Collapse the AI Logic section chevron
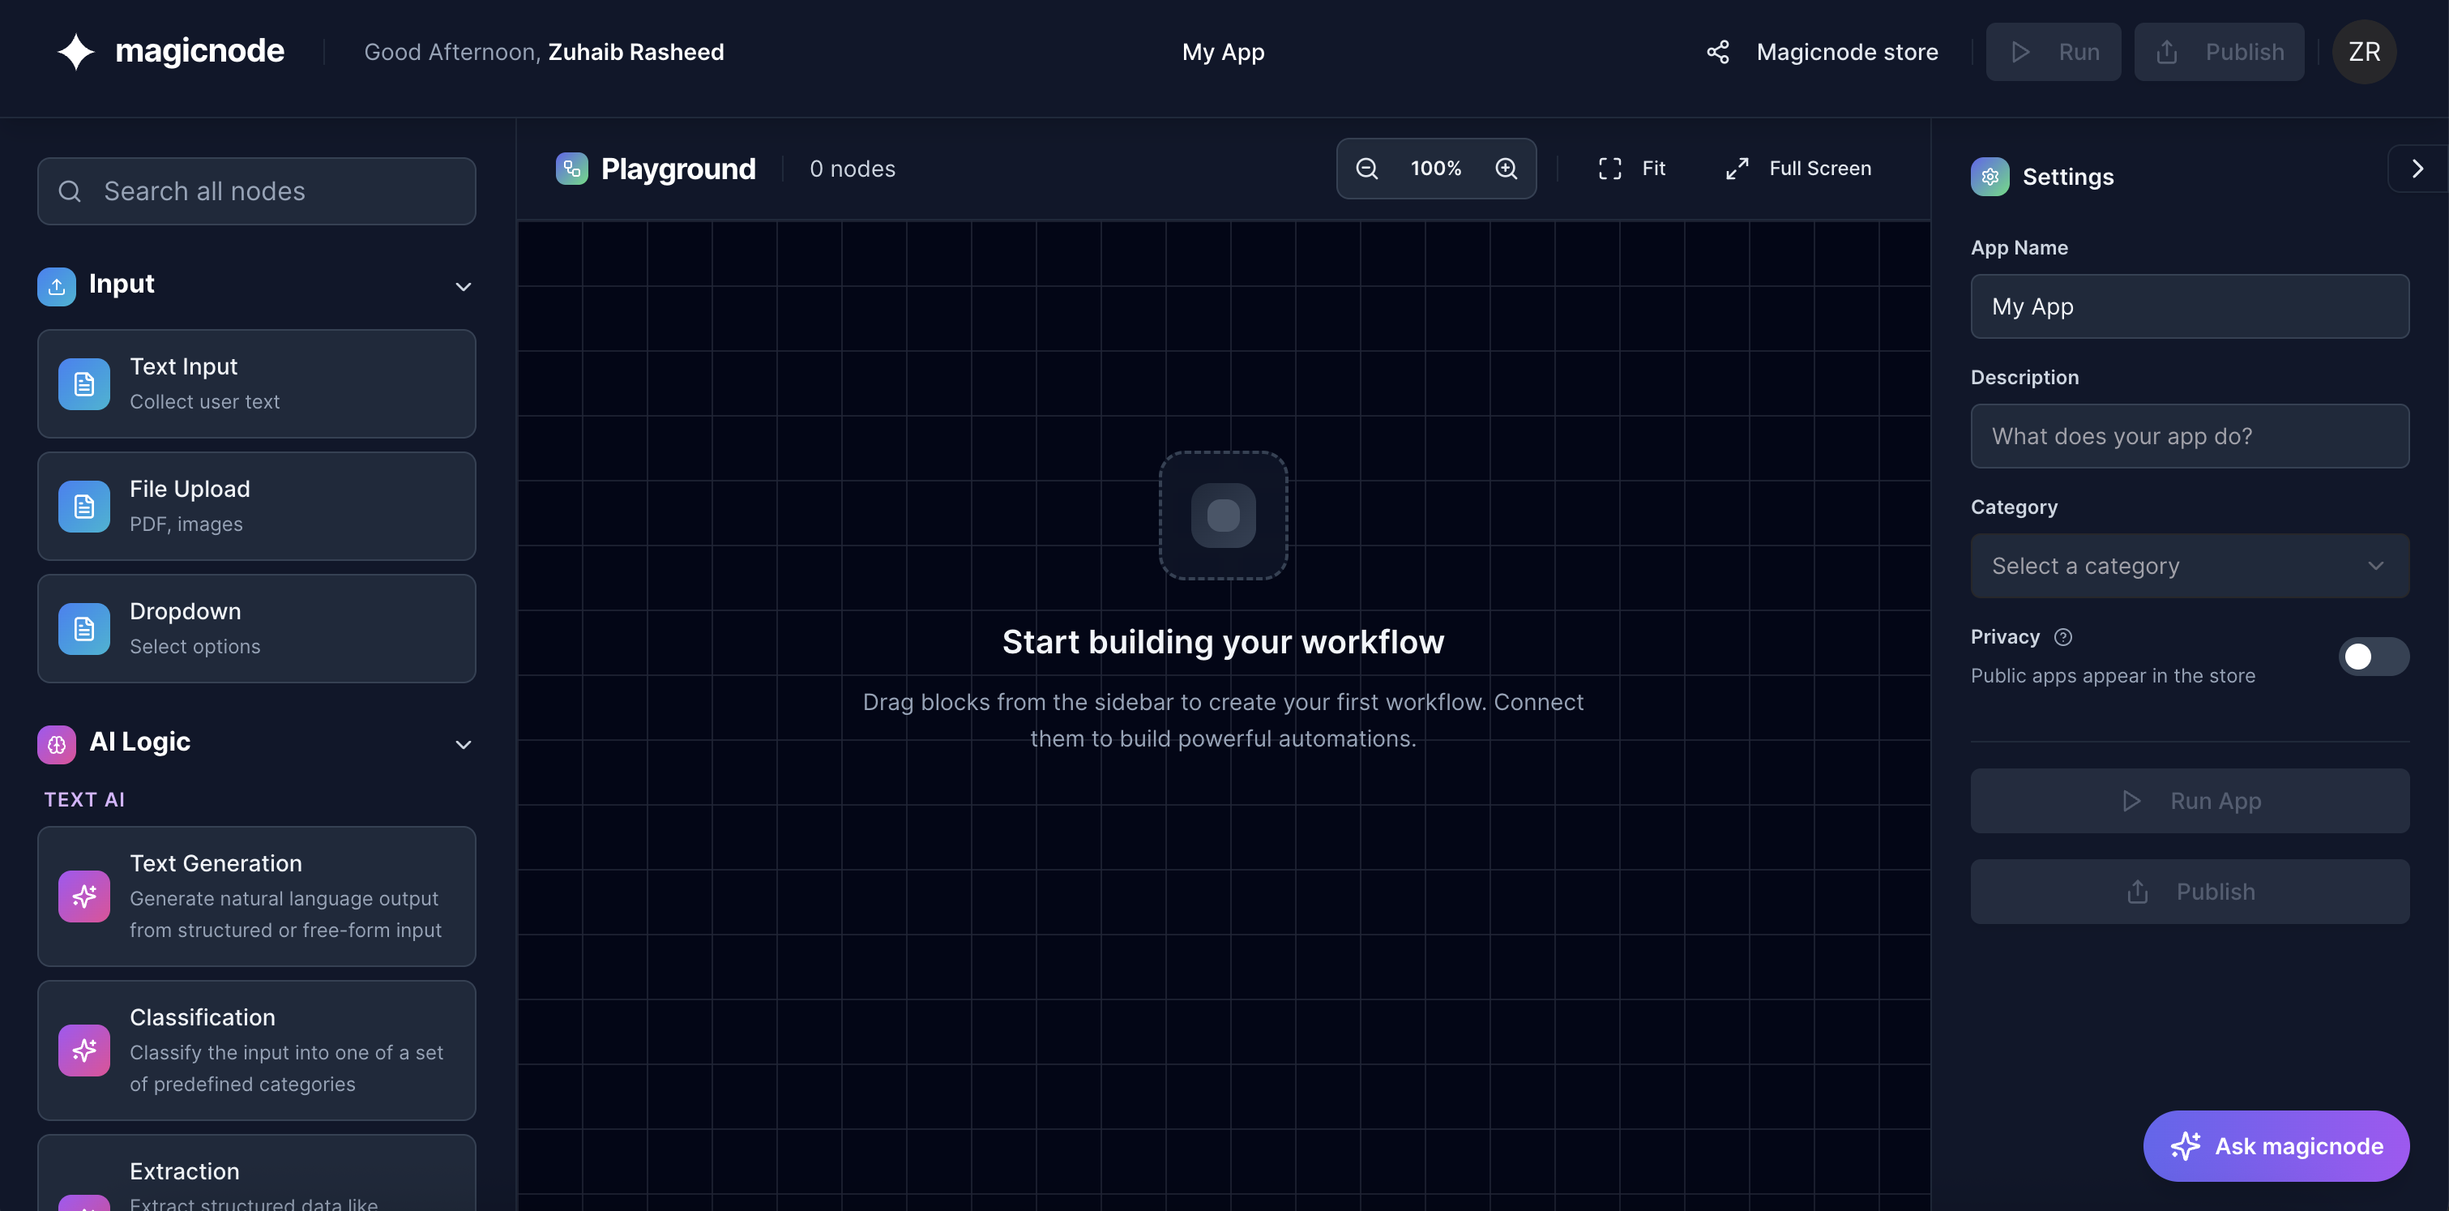 (x=463, y=745)
